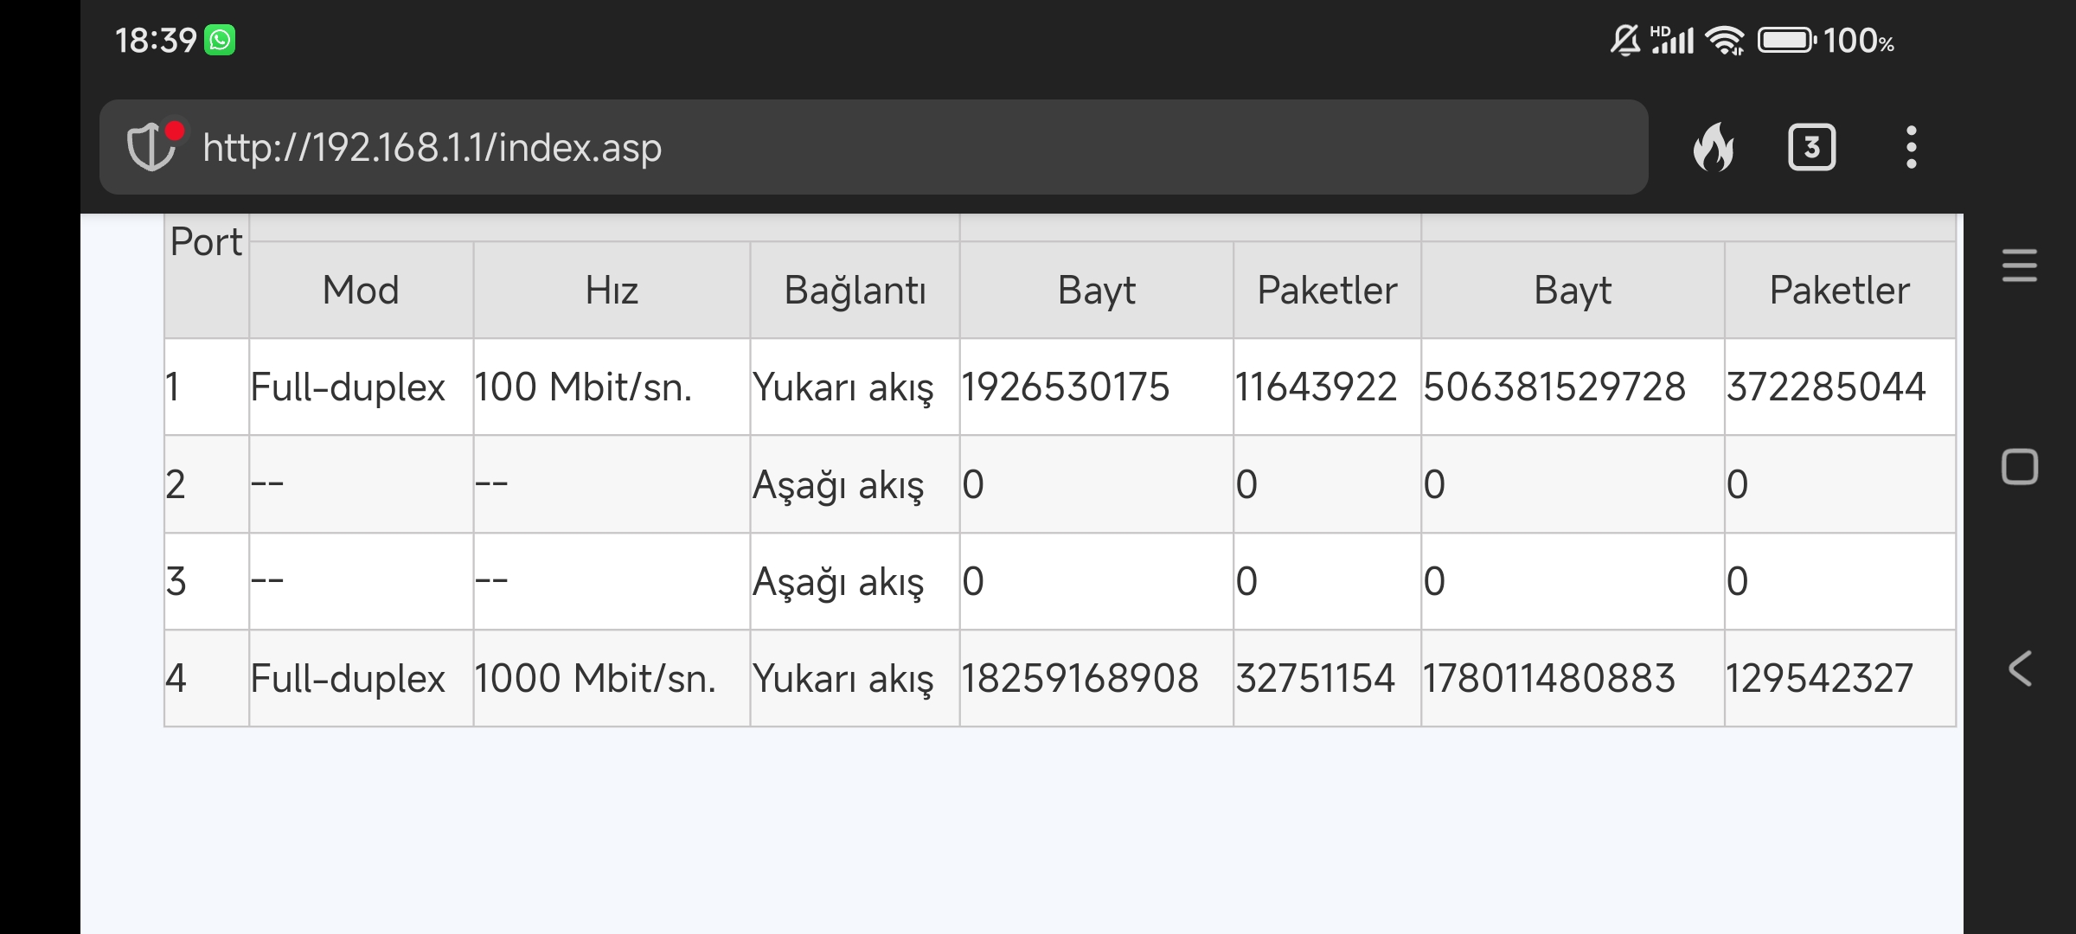Click the URL address field
The height and width of the screenshot is (934, 2076).
pyautogui.click(x=865, y=147)
